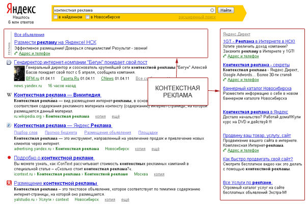Click the red Я favicon of yalstudio result
Viewport: 308px width, 205px height.
(9, 183)
